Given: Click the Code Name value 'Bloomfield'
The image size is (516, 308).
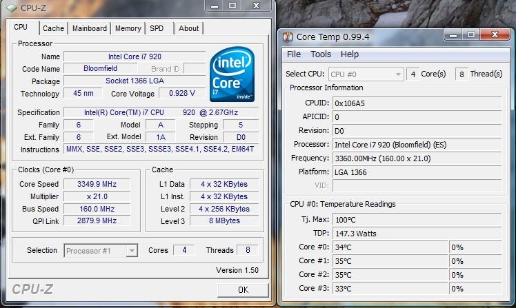Looking at the screenshot, I should (x=100, y=68).
